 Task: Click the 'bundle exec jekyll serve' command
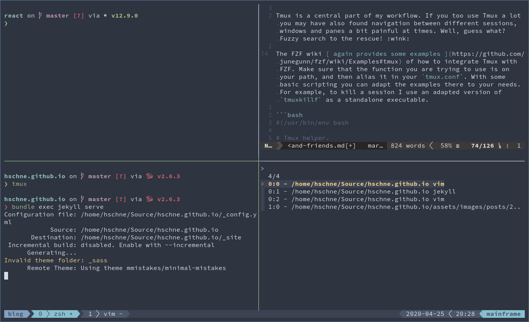click(x=58, y=207)
